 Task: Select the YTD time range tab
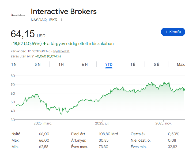pos(109,64)
